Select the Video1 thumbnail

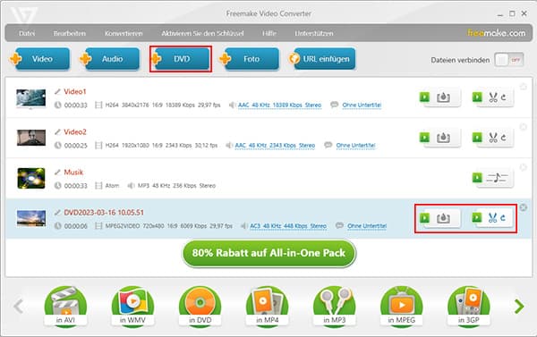tap(31, 98)
